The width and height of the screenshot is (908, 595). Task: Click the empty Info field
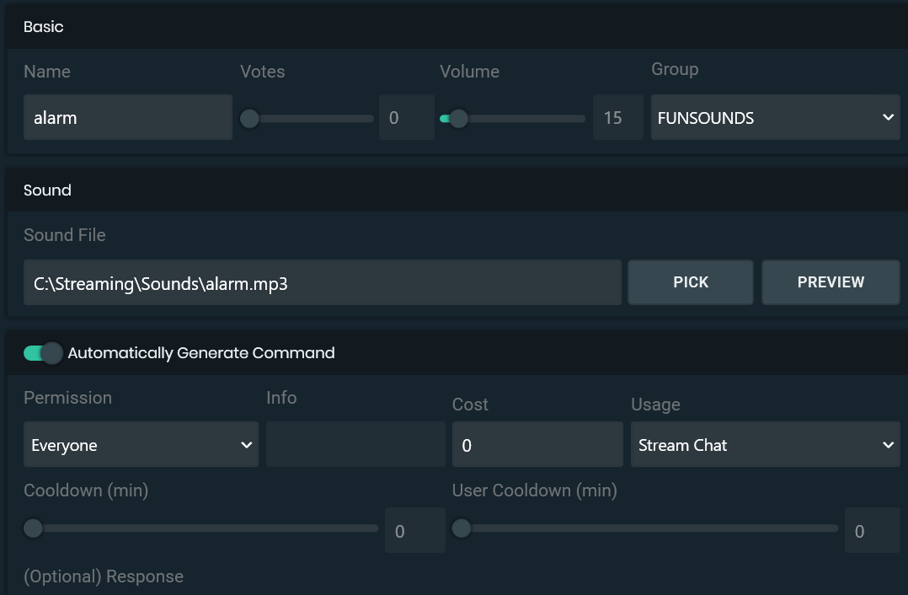pyautogui.click(x=355, y=445)
